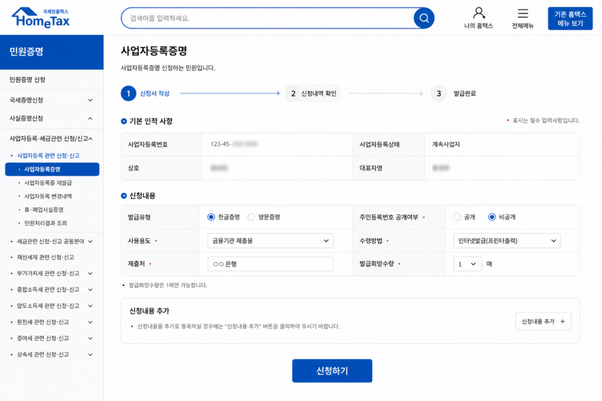Click the 제출처 input field
Screen dimensions: 602x401
[x=270, y=264]
